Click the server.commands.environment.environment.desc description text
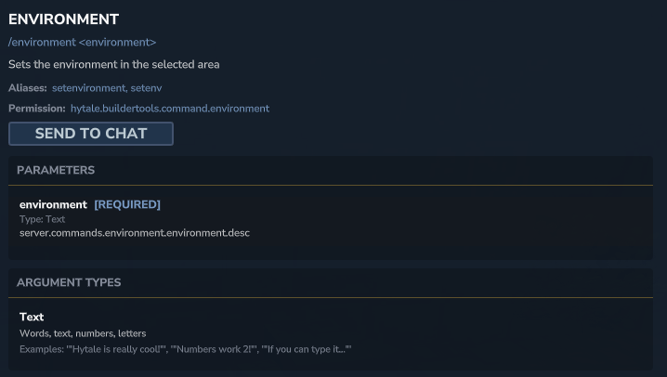Viewport: 667px width, 377px height. click(135, 232)
